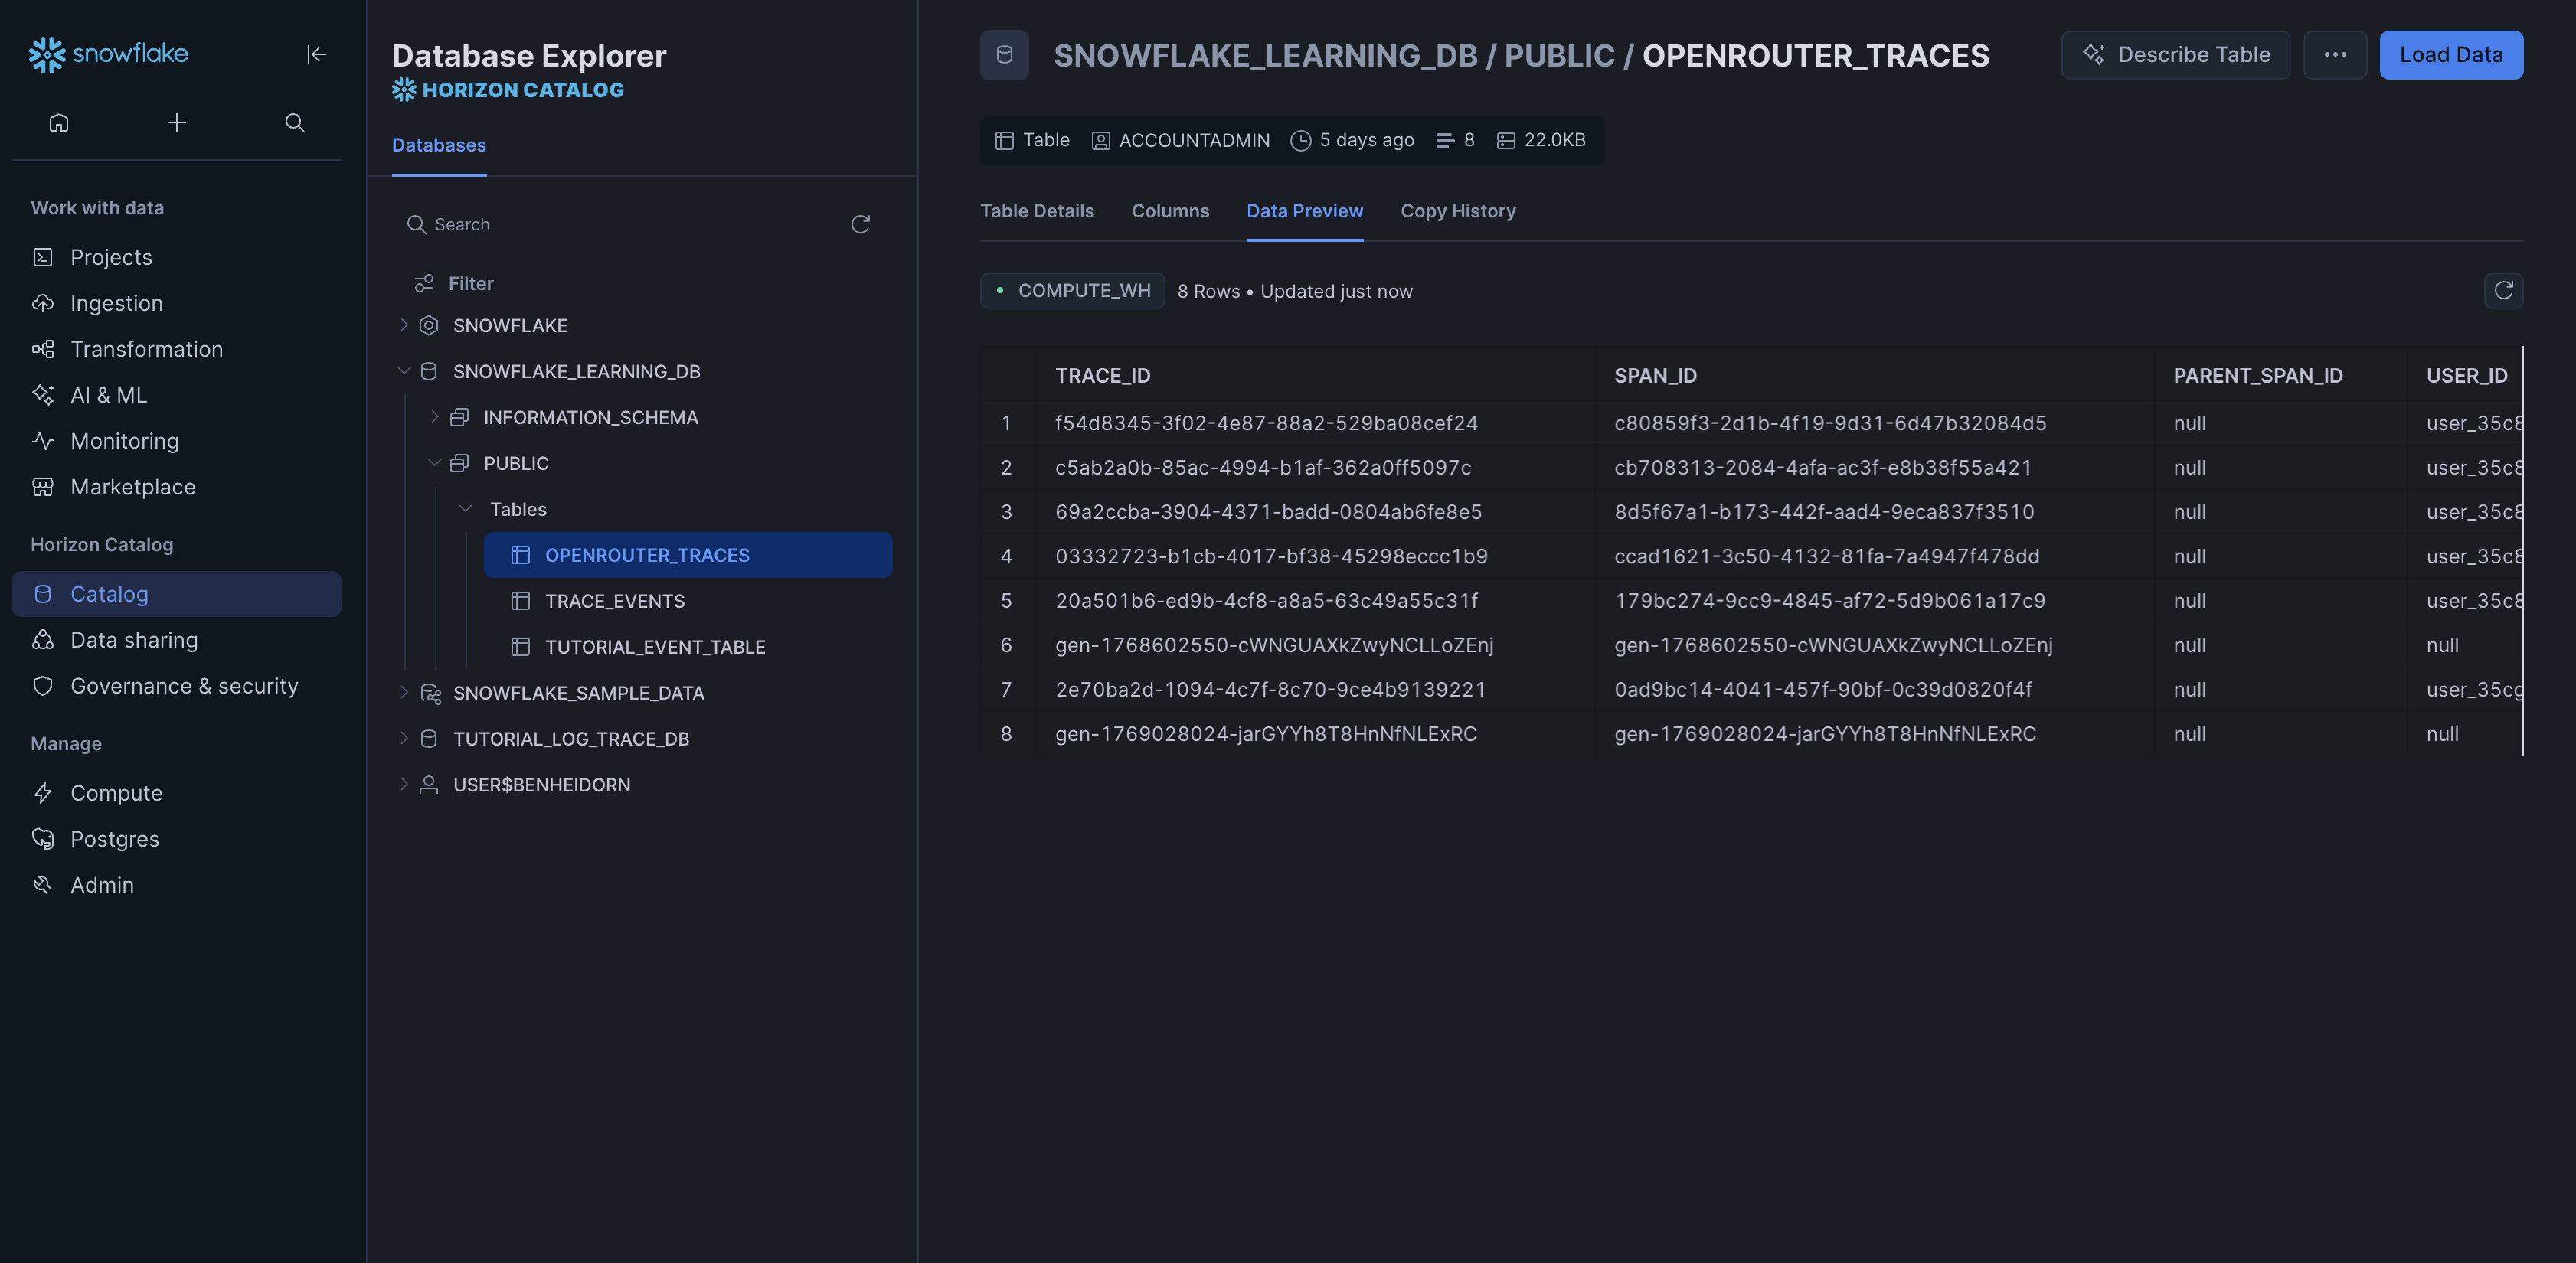The image size is (2576, 1263).
Task: Expand TUTORIAL_LOG_TRACE_DB database
Action: click(404, 738)
